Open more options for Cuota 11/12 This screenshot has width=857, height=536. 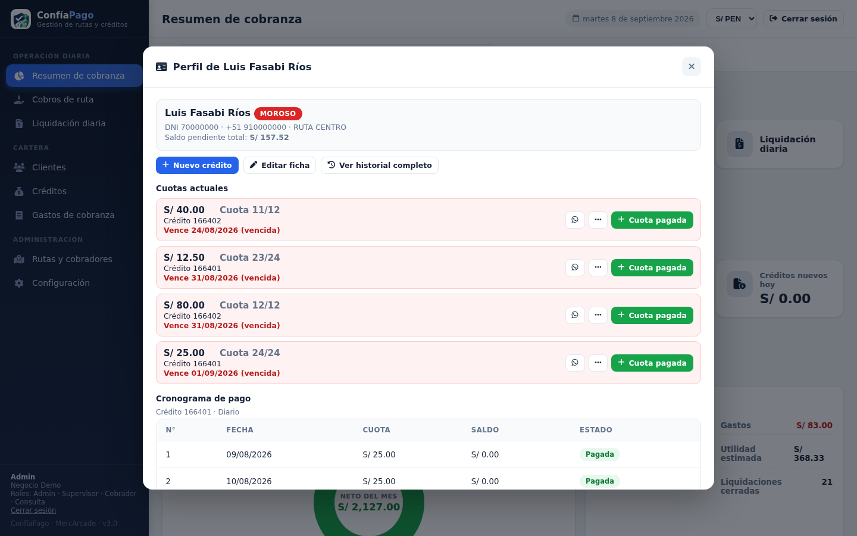click(x=598, y=220)
